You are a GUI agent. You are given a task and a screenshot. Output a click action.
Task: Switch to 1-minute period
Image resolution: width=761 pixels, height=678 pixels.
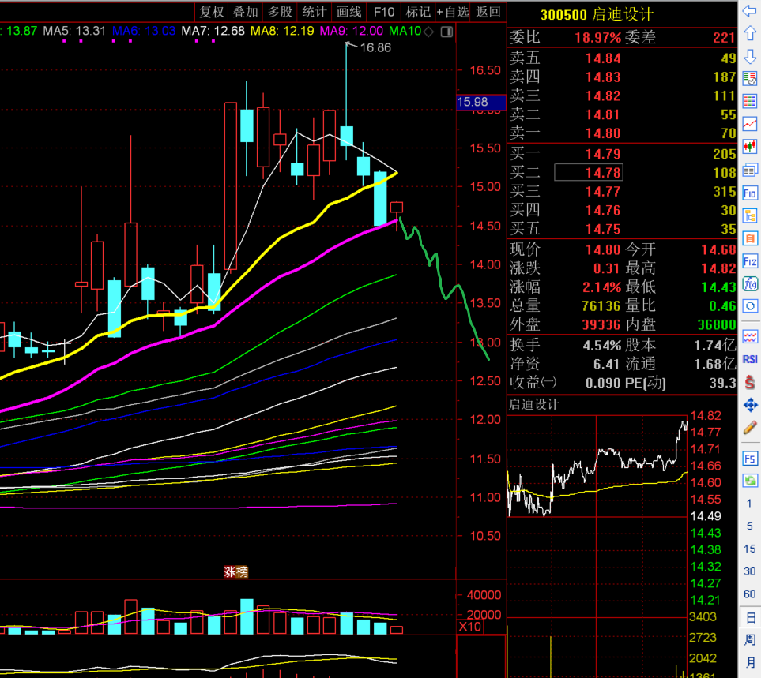pyautogui.click(x=749, y=504)
